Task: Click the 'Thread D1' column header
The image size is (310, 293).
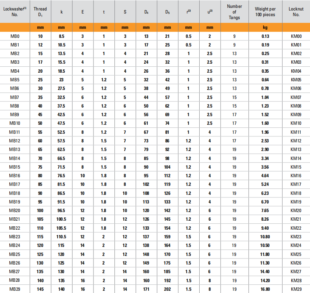Action: pyautogui.click(x=40, y=11)
